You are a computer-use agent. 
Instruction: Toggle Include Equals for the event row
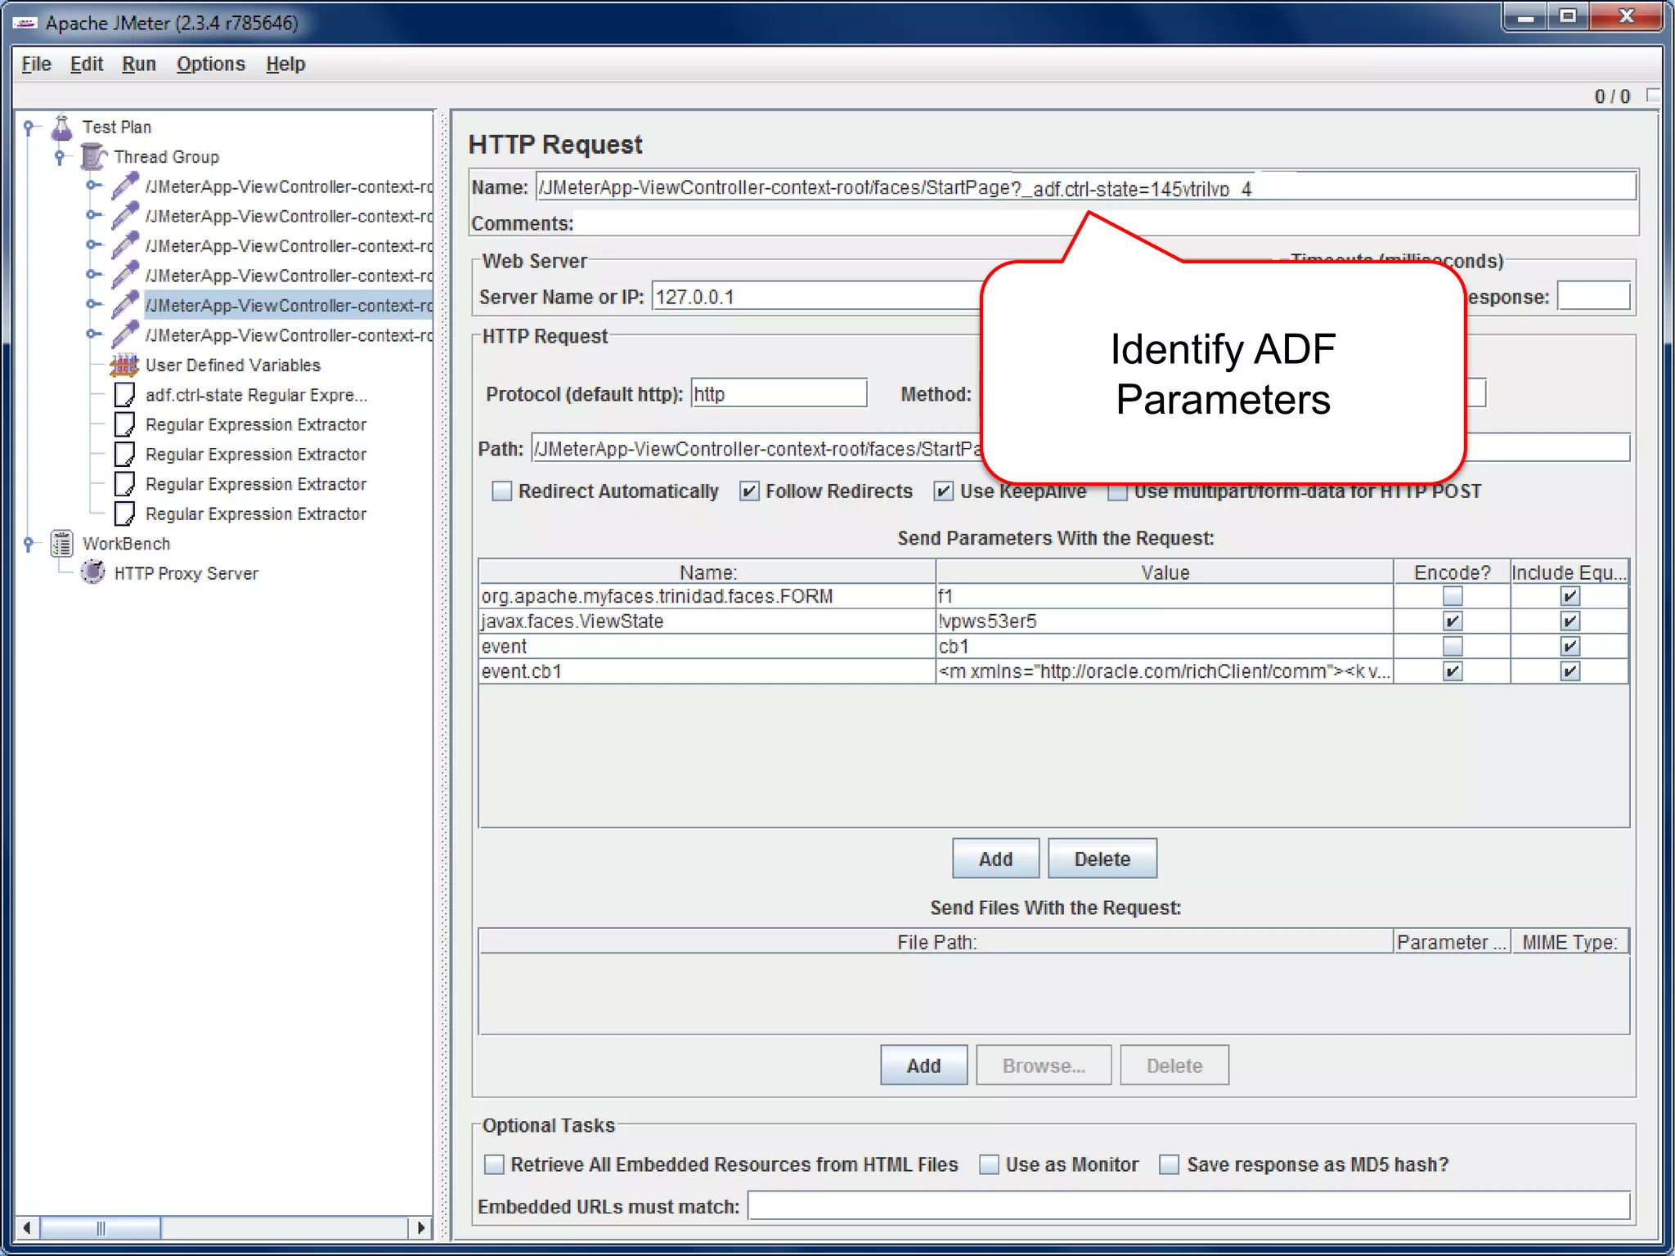point(1569,647)
